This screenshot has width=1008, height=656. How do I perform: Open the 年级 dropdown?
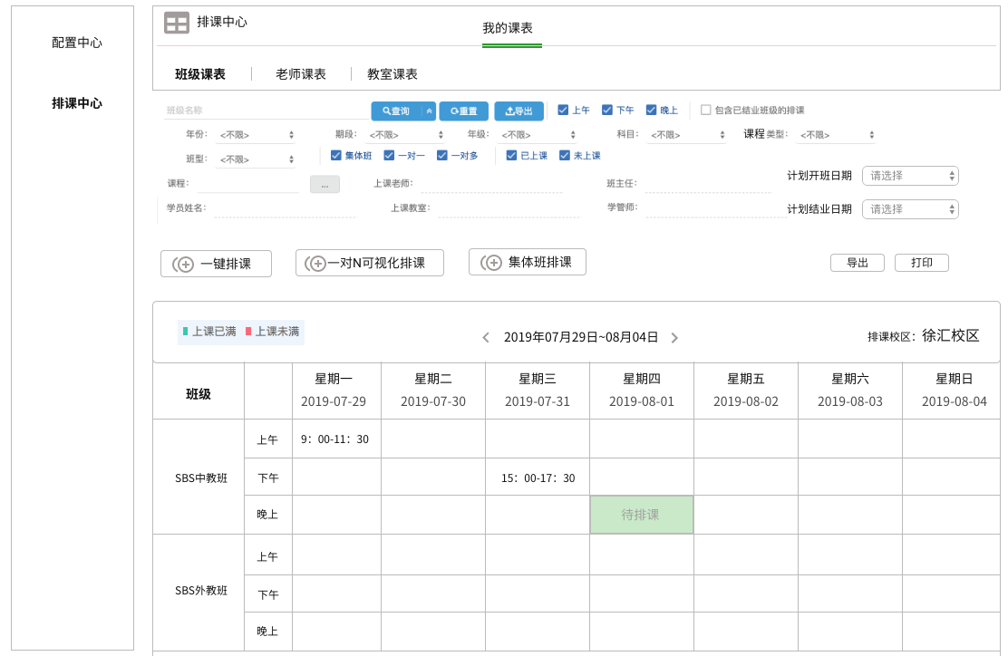[x=538, y=135]
